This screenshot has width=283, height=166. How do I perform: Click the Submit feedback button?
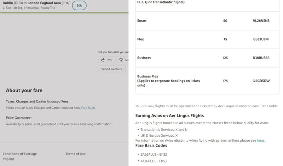point(111,69)
